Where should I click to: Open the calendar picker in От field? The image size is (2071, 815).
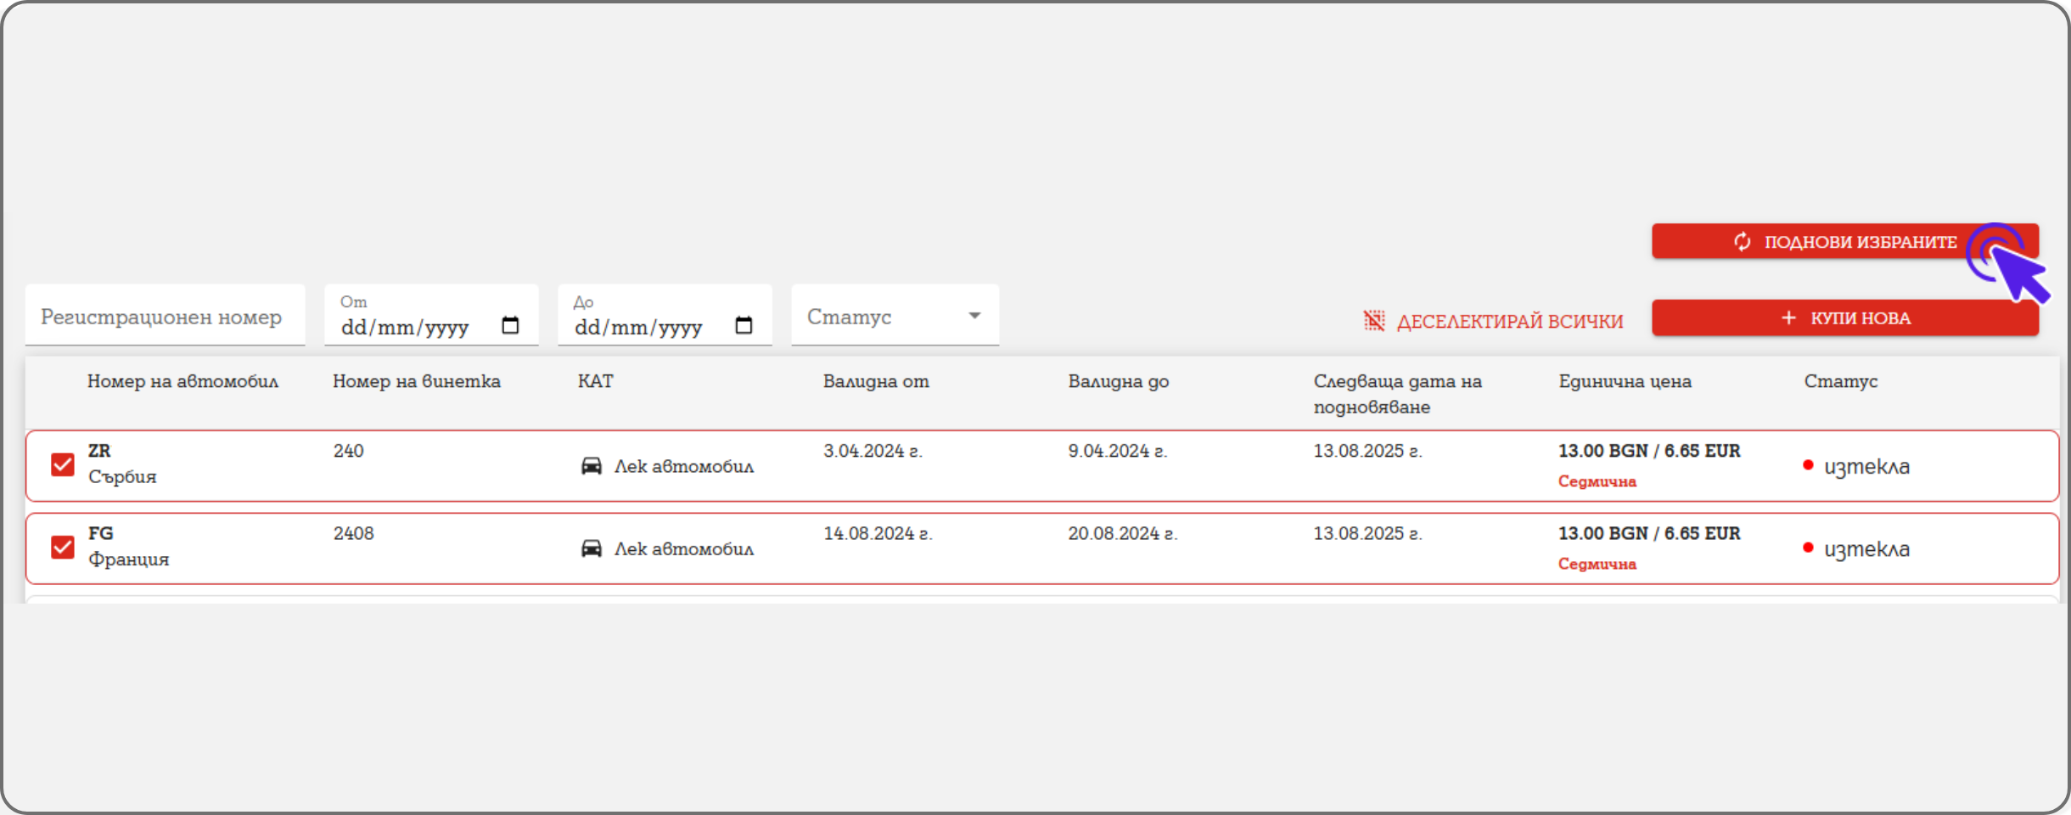click(510, 326)
